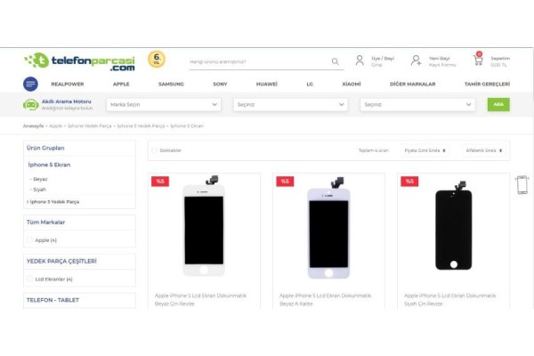Open the SAMSUNG menu
This screenshot has width=534, height=356.
tap(171, 85)
